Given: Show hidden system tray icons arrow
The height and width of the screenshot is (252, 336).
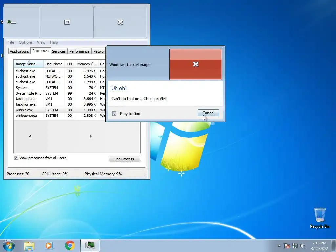Looking at the screenshot, I should pyautogui.click(x=279, y=246).
